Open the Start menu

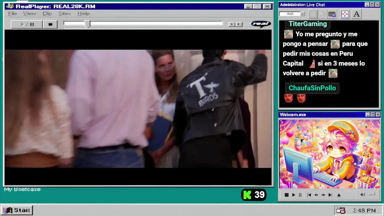(x=17, y=210)
